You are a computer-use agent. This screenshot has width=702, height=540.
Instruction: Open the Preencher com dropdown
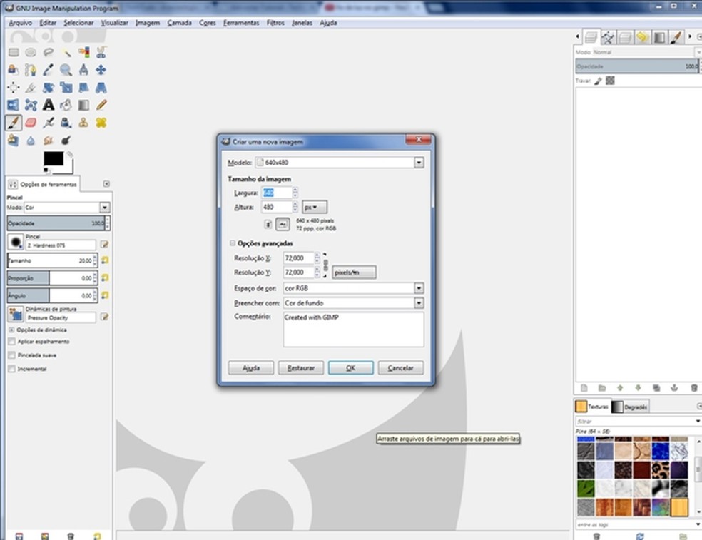click(419, 303)
